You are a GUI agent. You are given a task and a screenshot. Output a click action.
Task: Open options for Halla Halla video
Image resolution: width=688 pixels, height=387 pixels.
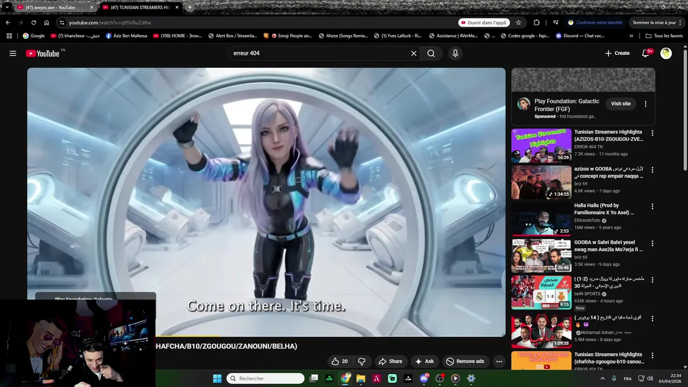point(653,206)
